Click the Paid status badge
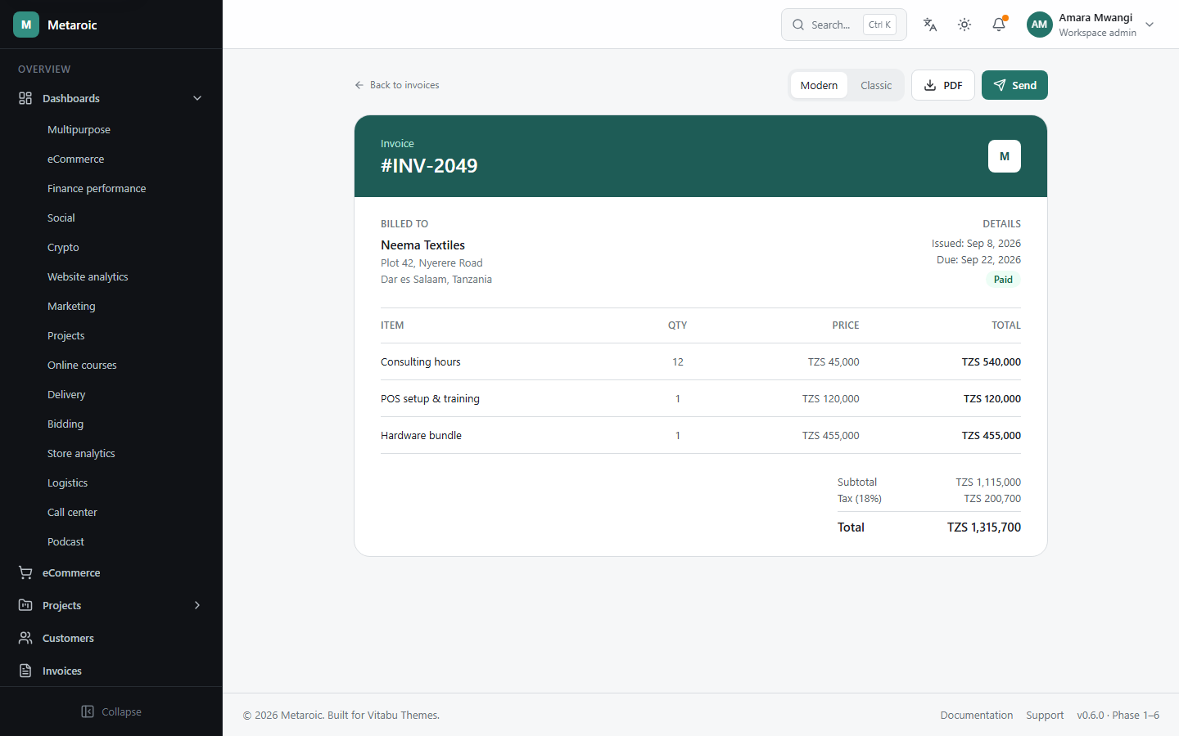Screen dimensions: 1179x736 (1003, 280)
